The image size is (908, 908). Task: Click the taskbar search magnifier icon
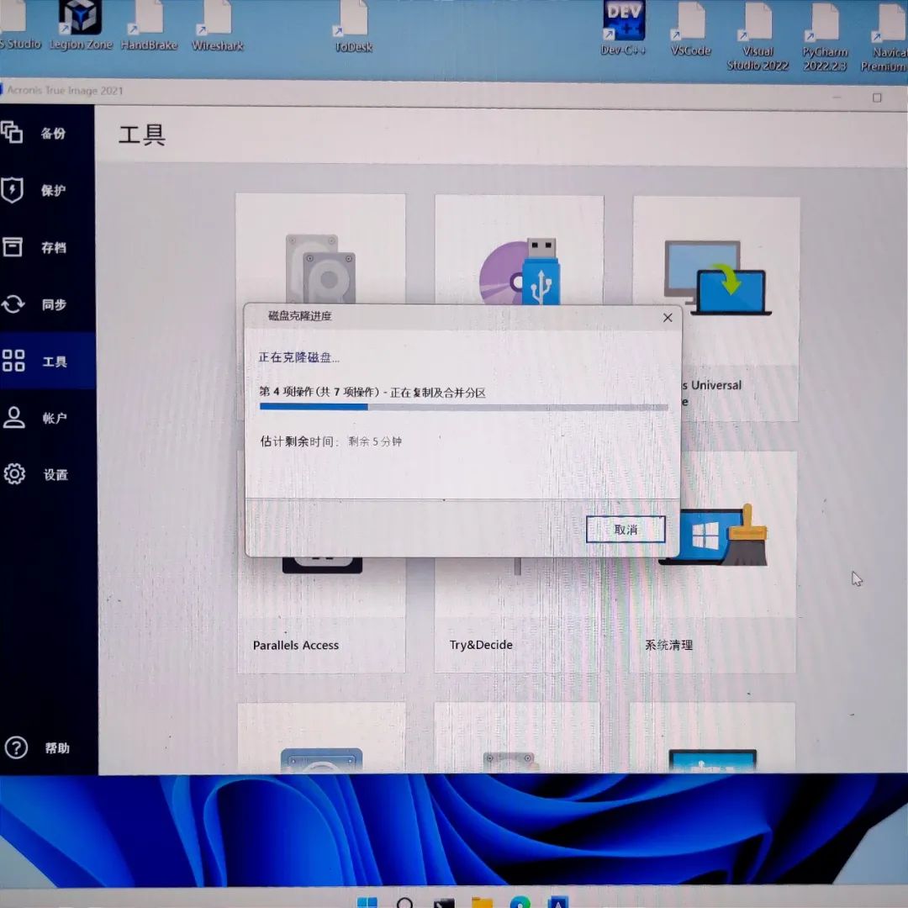(404, 903)
